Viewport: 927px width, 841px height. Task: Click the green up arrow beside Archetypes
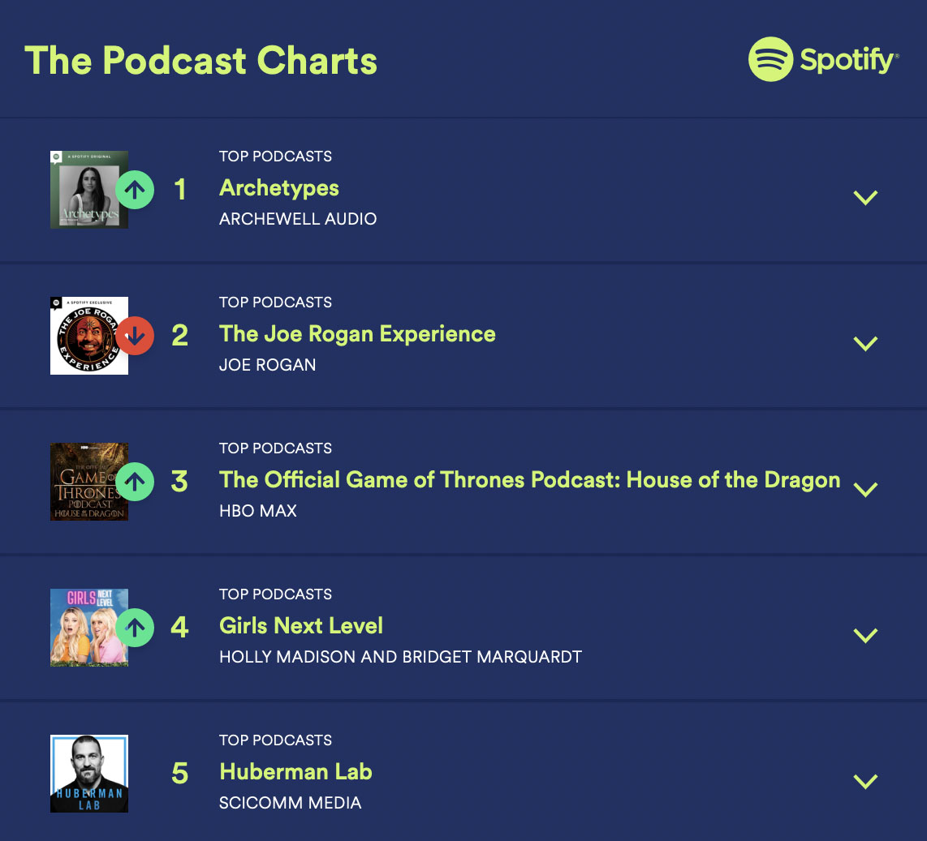click(x=135, y=190)
